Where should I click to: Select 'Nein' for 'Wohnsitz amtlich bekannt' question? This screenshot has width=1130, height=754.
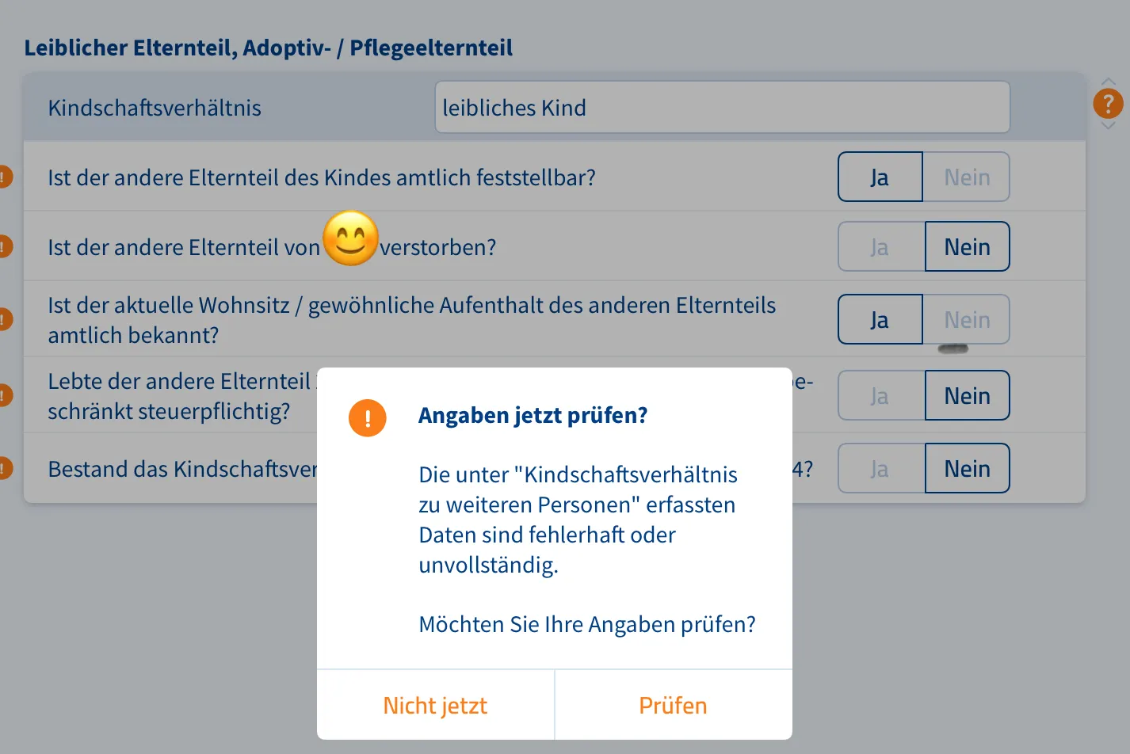tap(967, 320)
